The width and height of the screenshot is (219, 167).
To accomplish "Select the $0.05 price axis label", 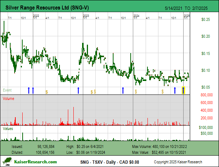I will coord(205,87).
